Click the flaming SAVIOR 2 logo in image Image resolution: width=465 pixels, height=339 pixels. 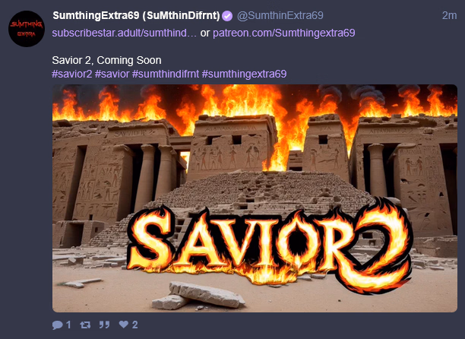click(x=270, y=246)
